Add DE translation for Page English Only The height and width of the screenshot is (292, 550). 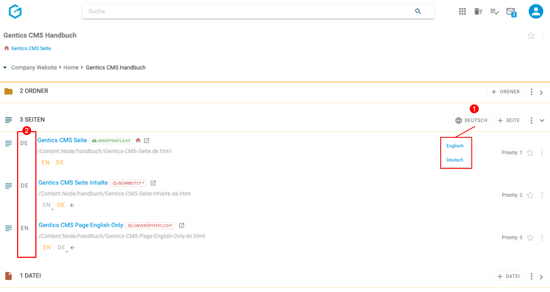63,248
